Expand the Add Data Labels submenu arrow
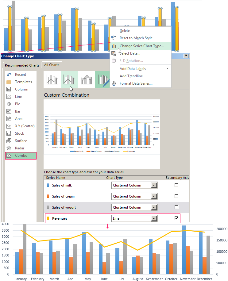Image resolution: width=228 pixels, height=281 pixels. click(x=167, y=69)
